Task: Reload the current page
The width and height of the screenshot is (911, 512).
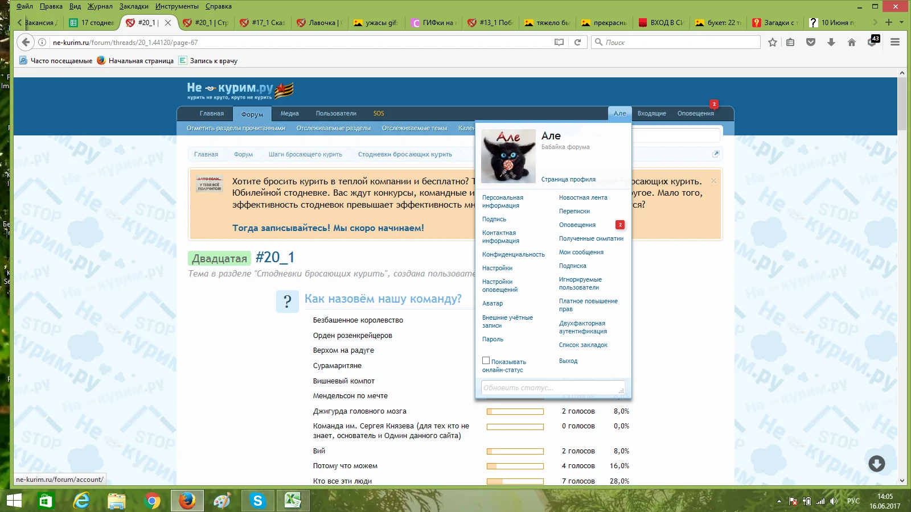Action: (x=577, y=42)
